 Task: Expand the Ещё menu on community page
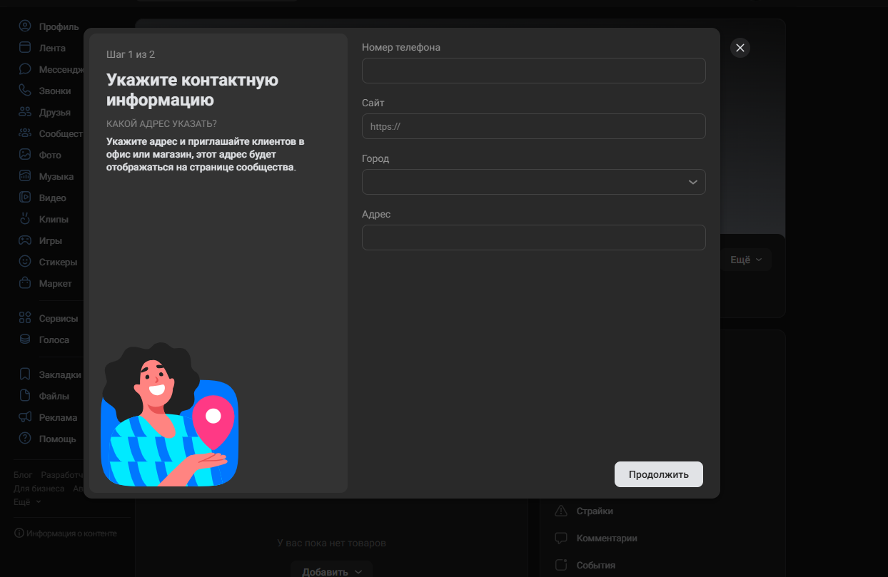coord(746,260)
